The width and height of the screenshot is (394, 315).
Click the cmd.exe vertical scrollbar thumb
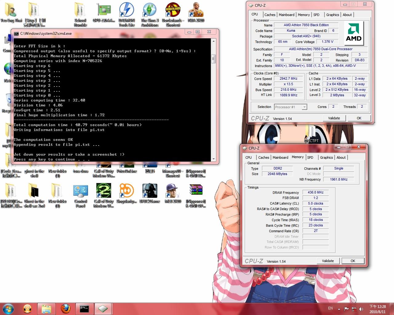(x=214, y=59)
